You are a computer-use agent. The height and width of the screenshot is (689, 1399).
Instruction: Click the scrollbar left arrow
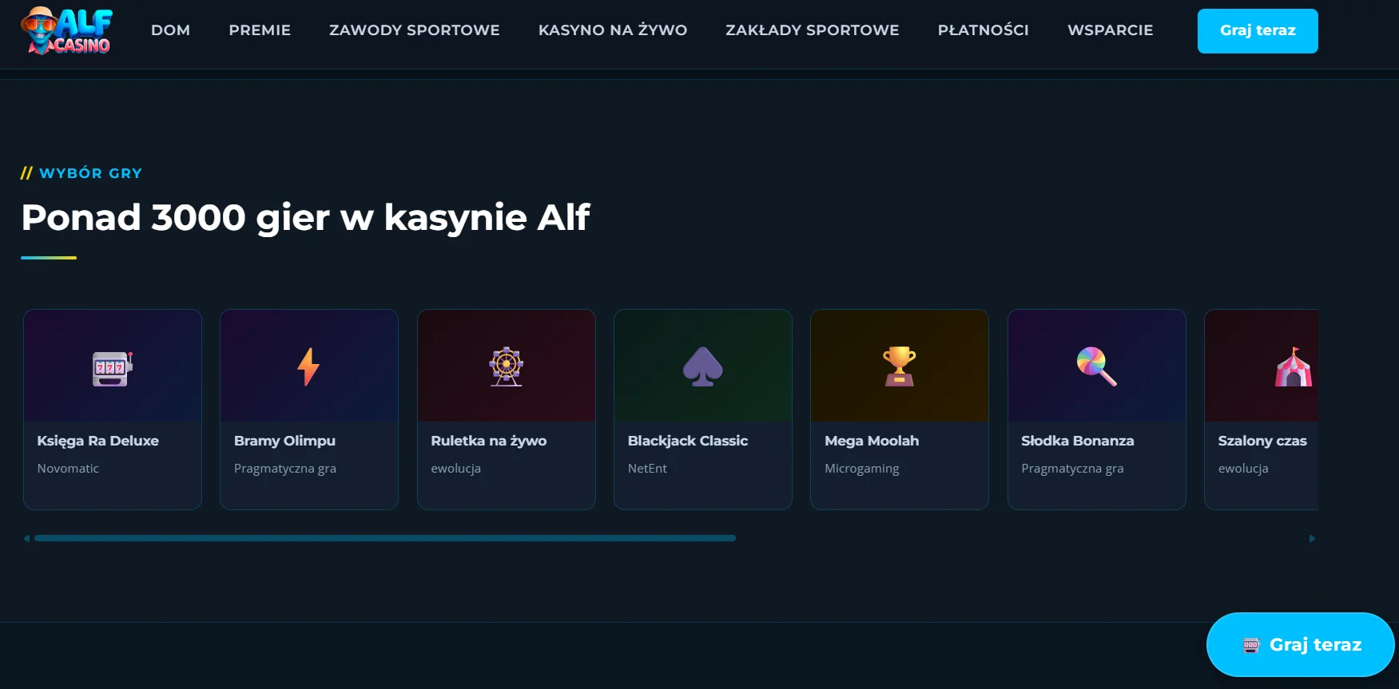26,538
